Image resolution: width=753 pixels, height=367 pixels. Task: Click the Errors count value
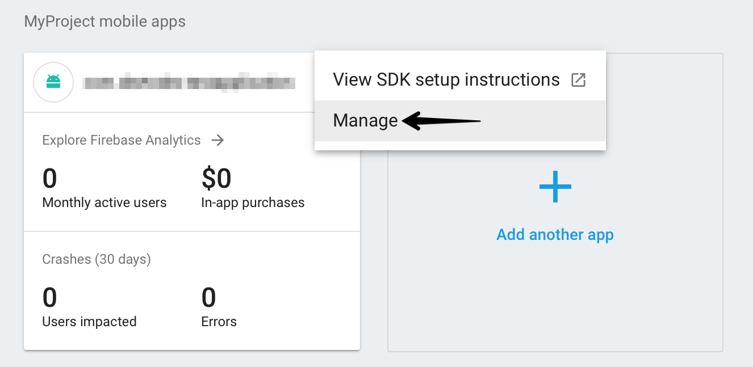coord(209,298)
